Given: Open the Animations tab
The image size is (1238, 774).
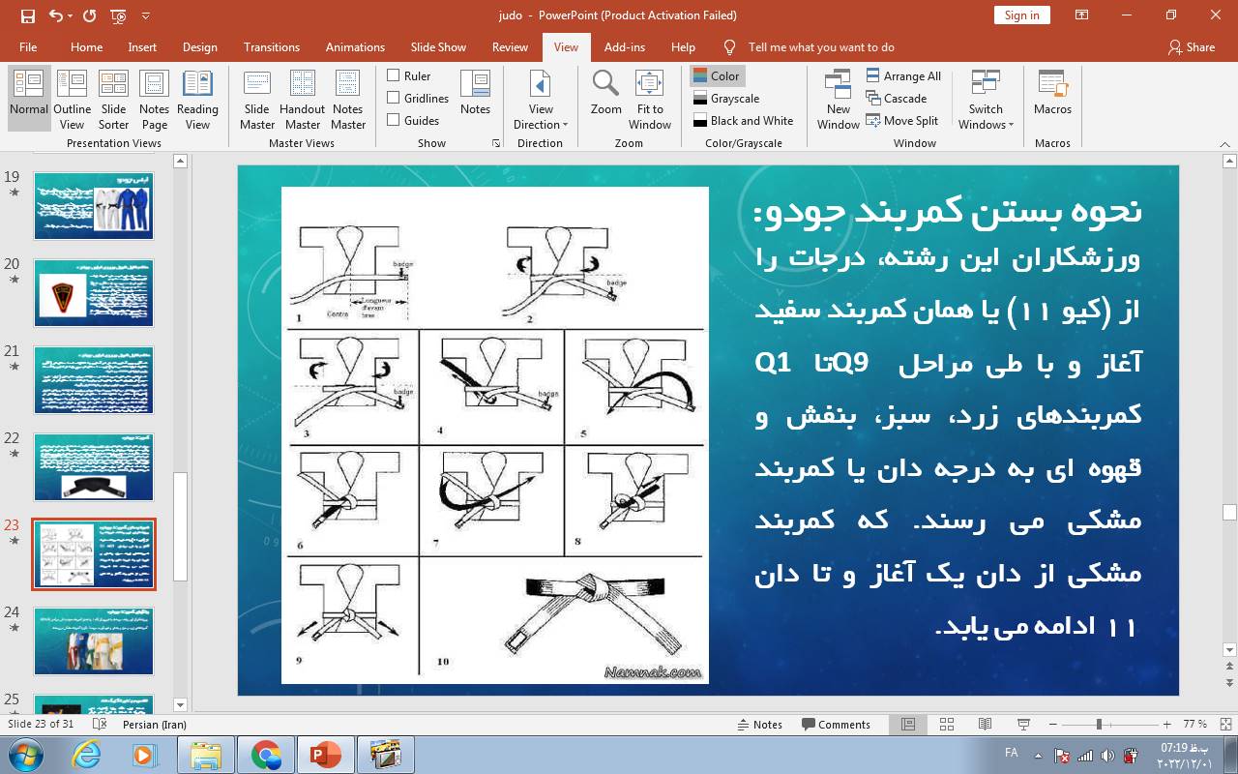Looking at the screenshot, I should (x=355, y=46).
